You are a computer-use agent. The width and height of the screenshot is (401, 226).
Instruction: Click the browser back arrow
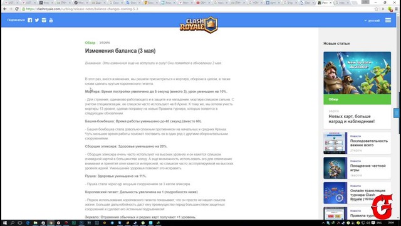click(x=5, y=9)
